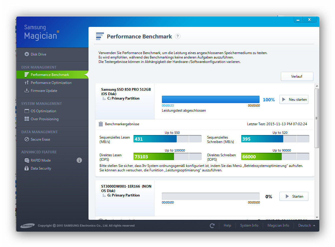Click the scrollbar up arrow
Screen dimensions: 335x247
click(x=317, y=86)
